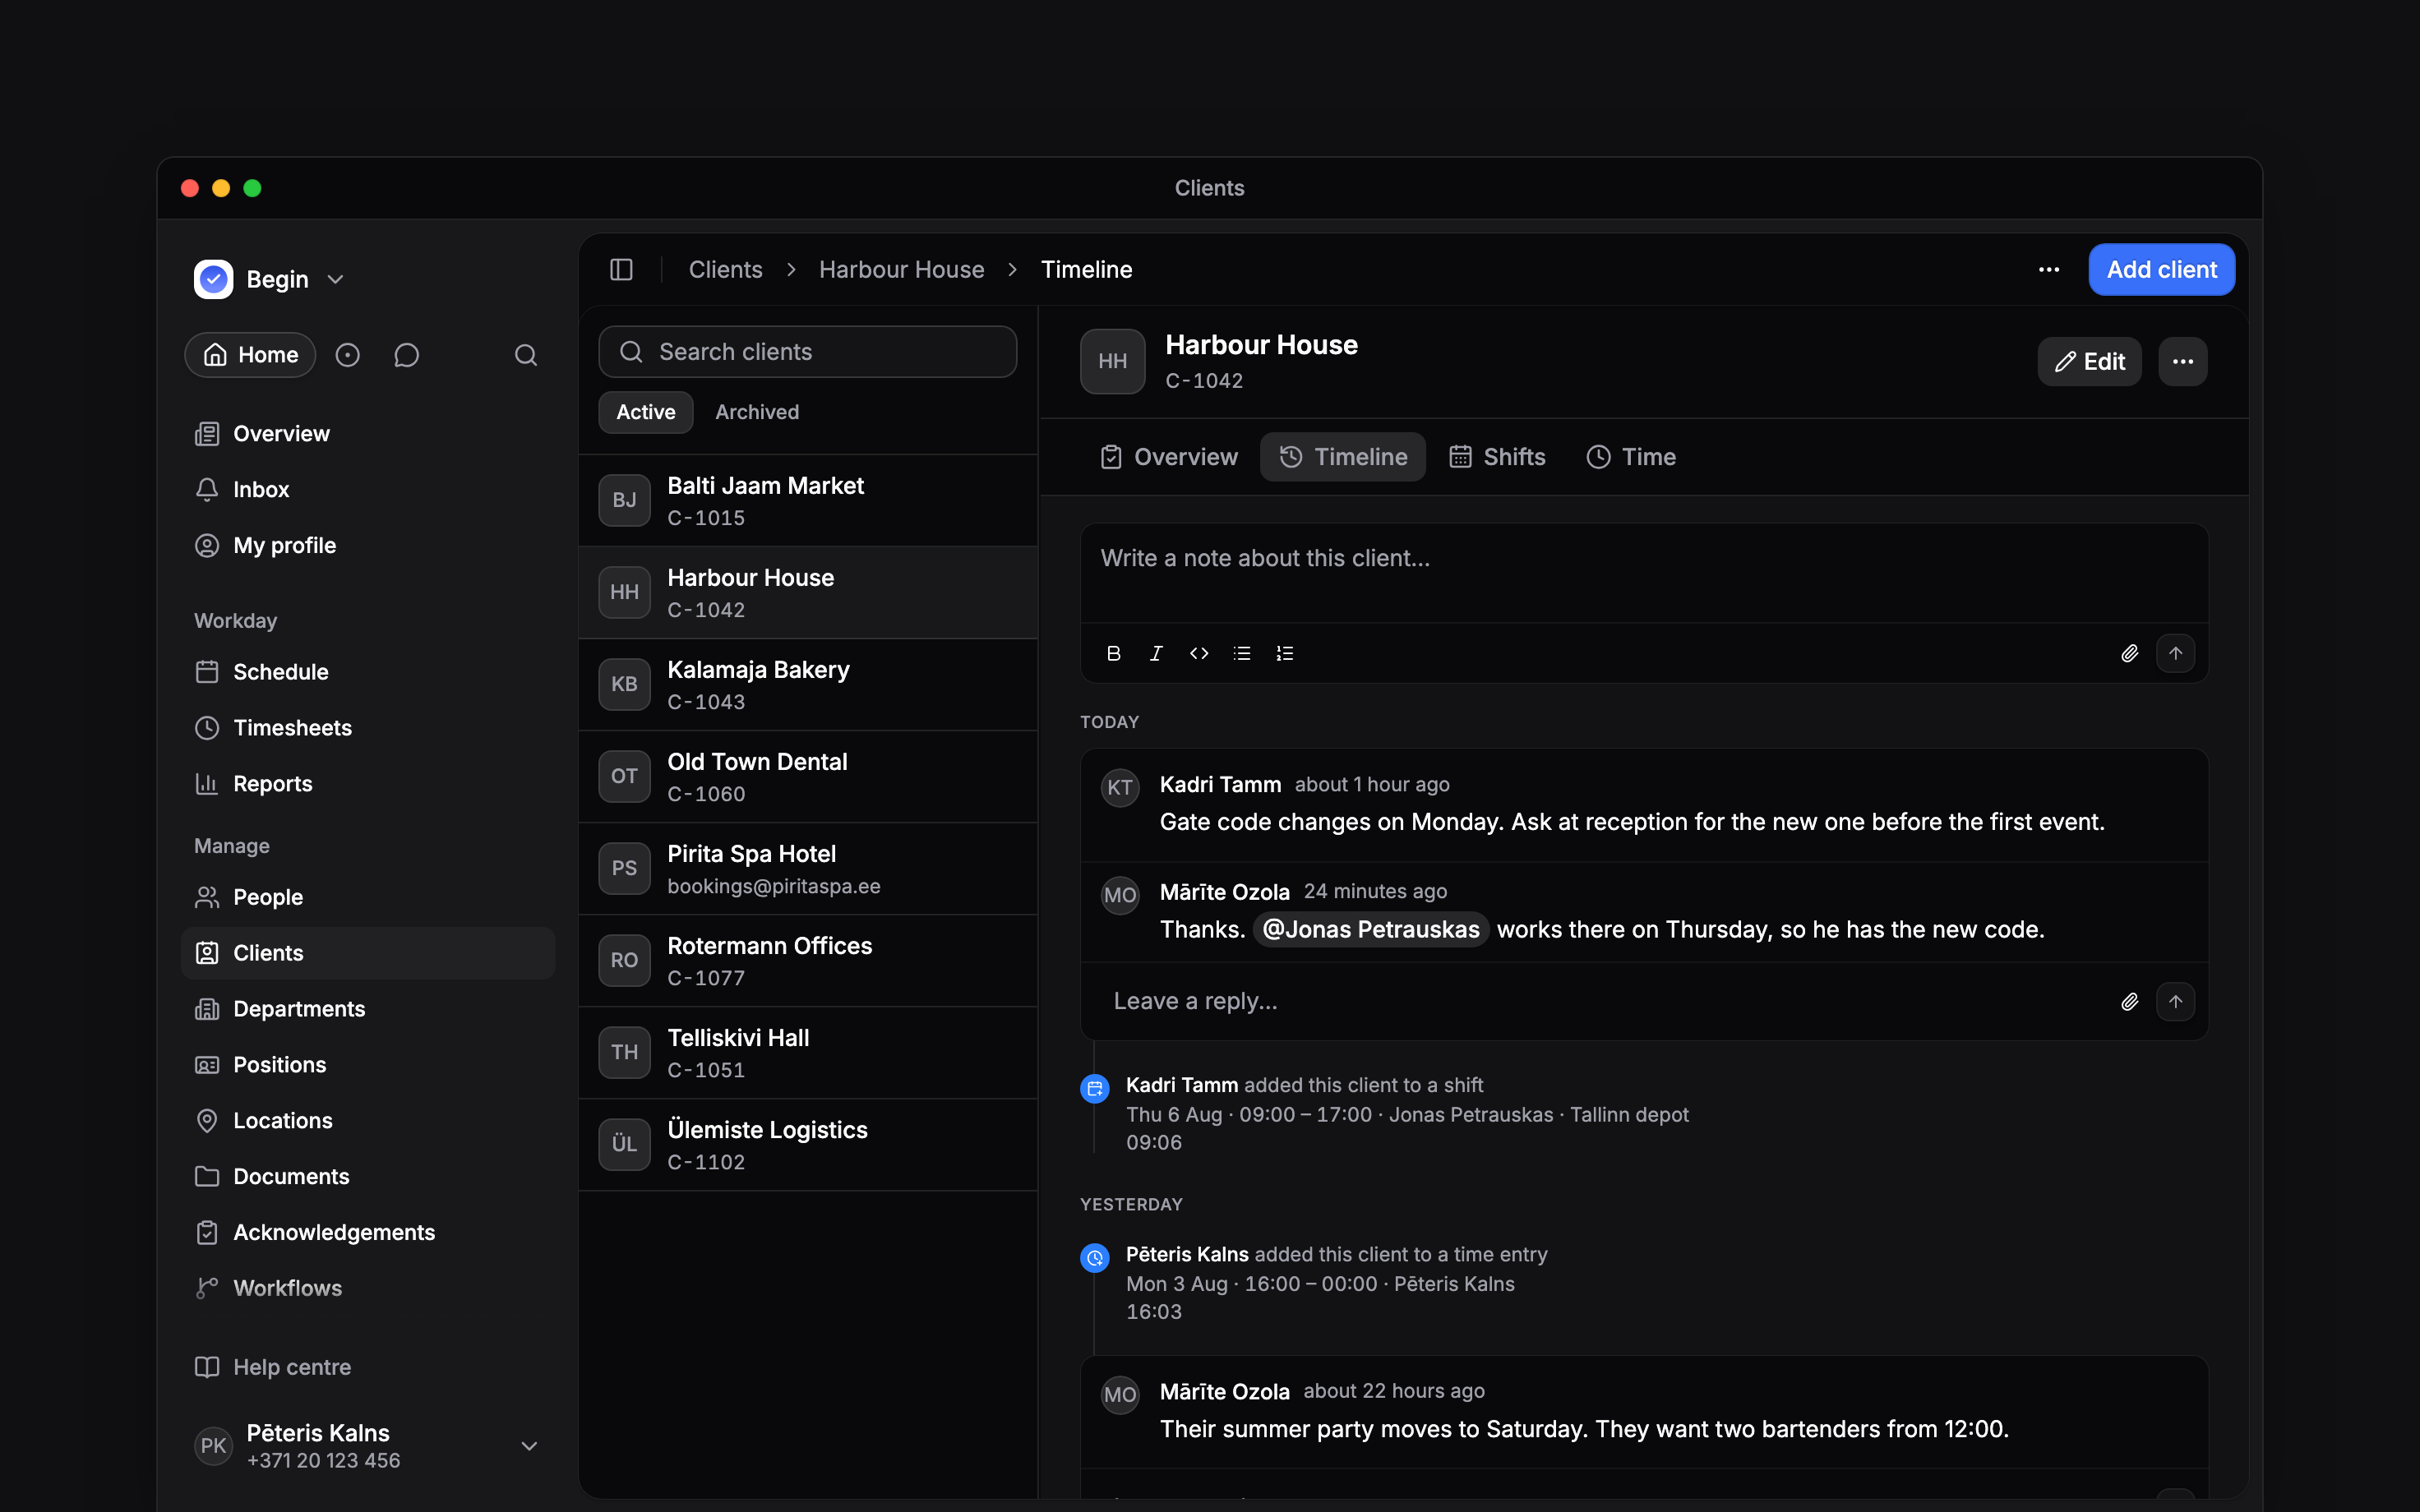Click the Add client button

click(x=2162, y=270)
